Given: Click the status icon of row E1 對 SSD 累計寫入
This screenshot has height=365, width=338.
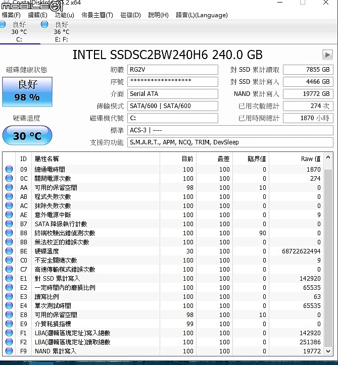Looking at the screenshot, I should [9, 278].
